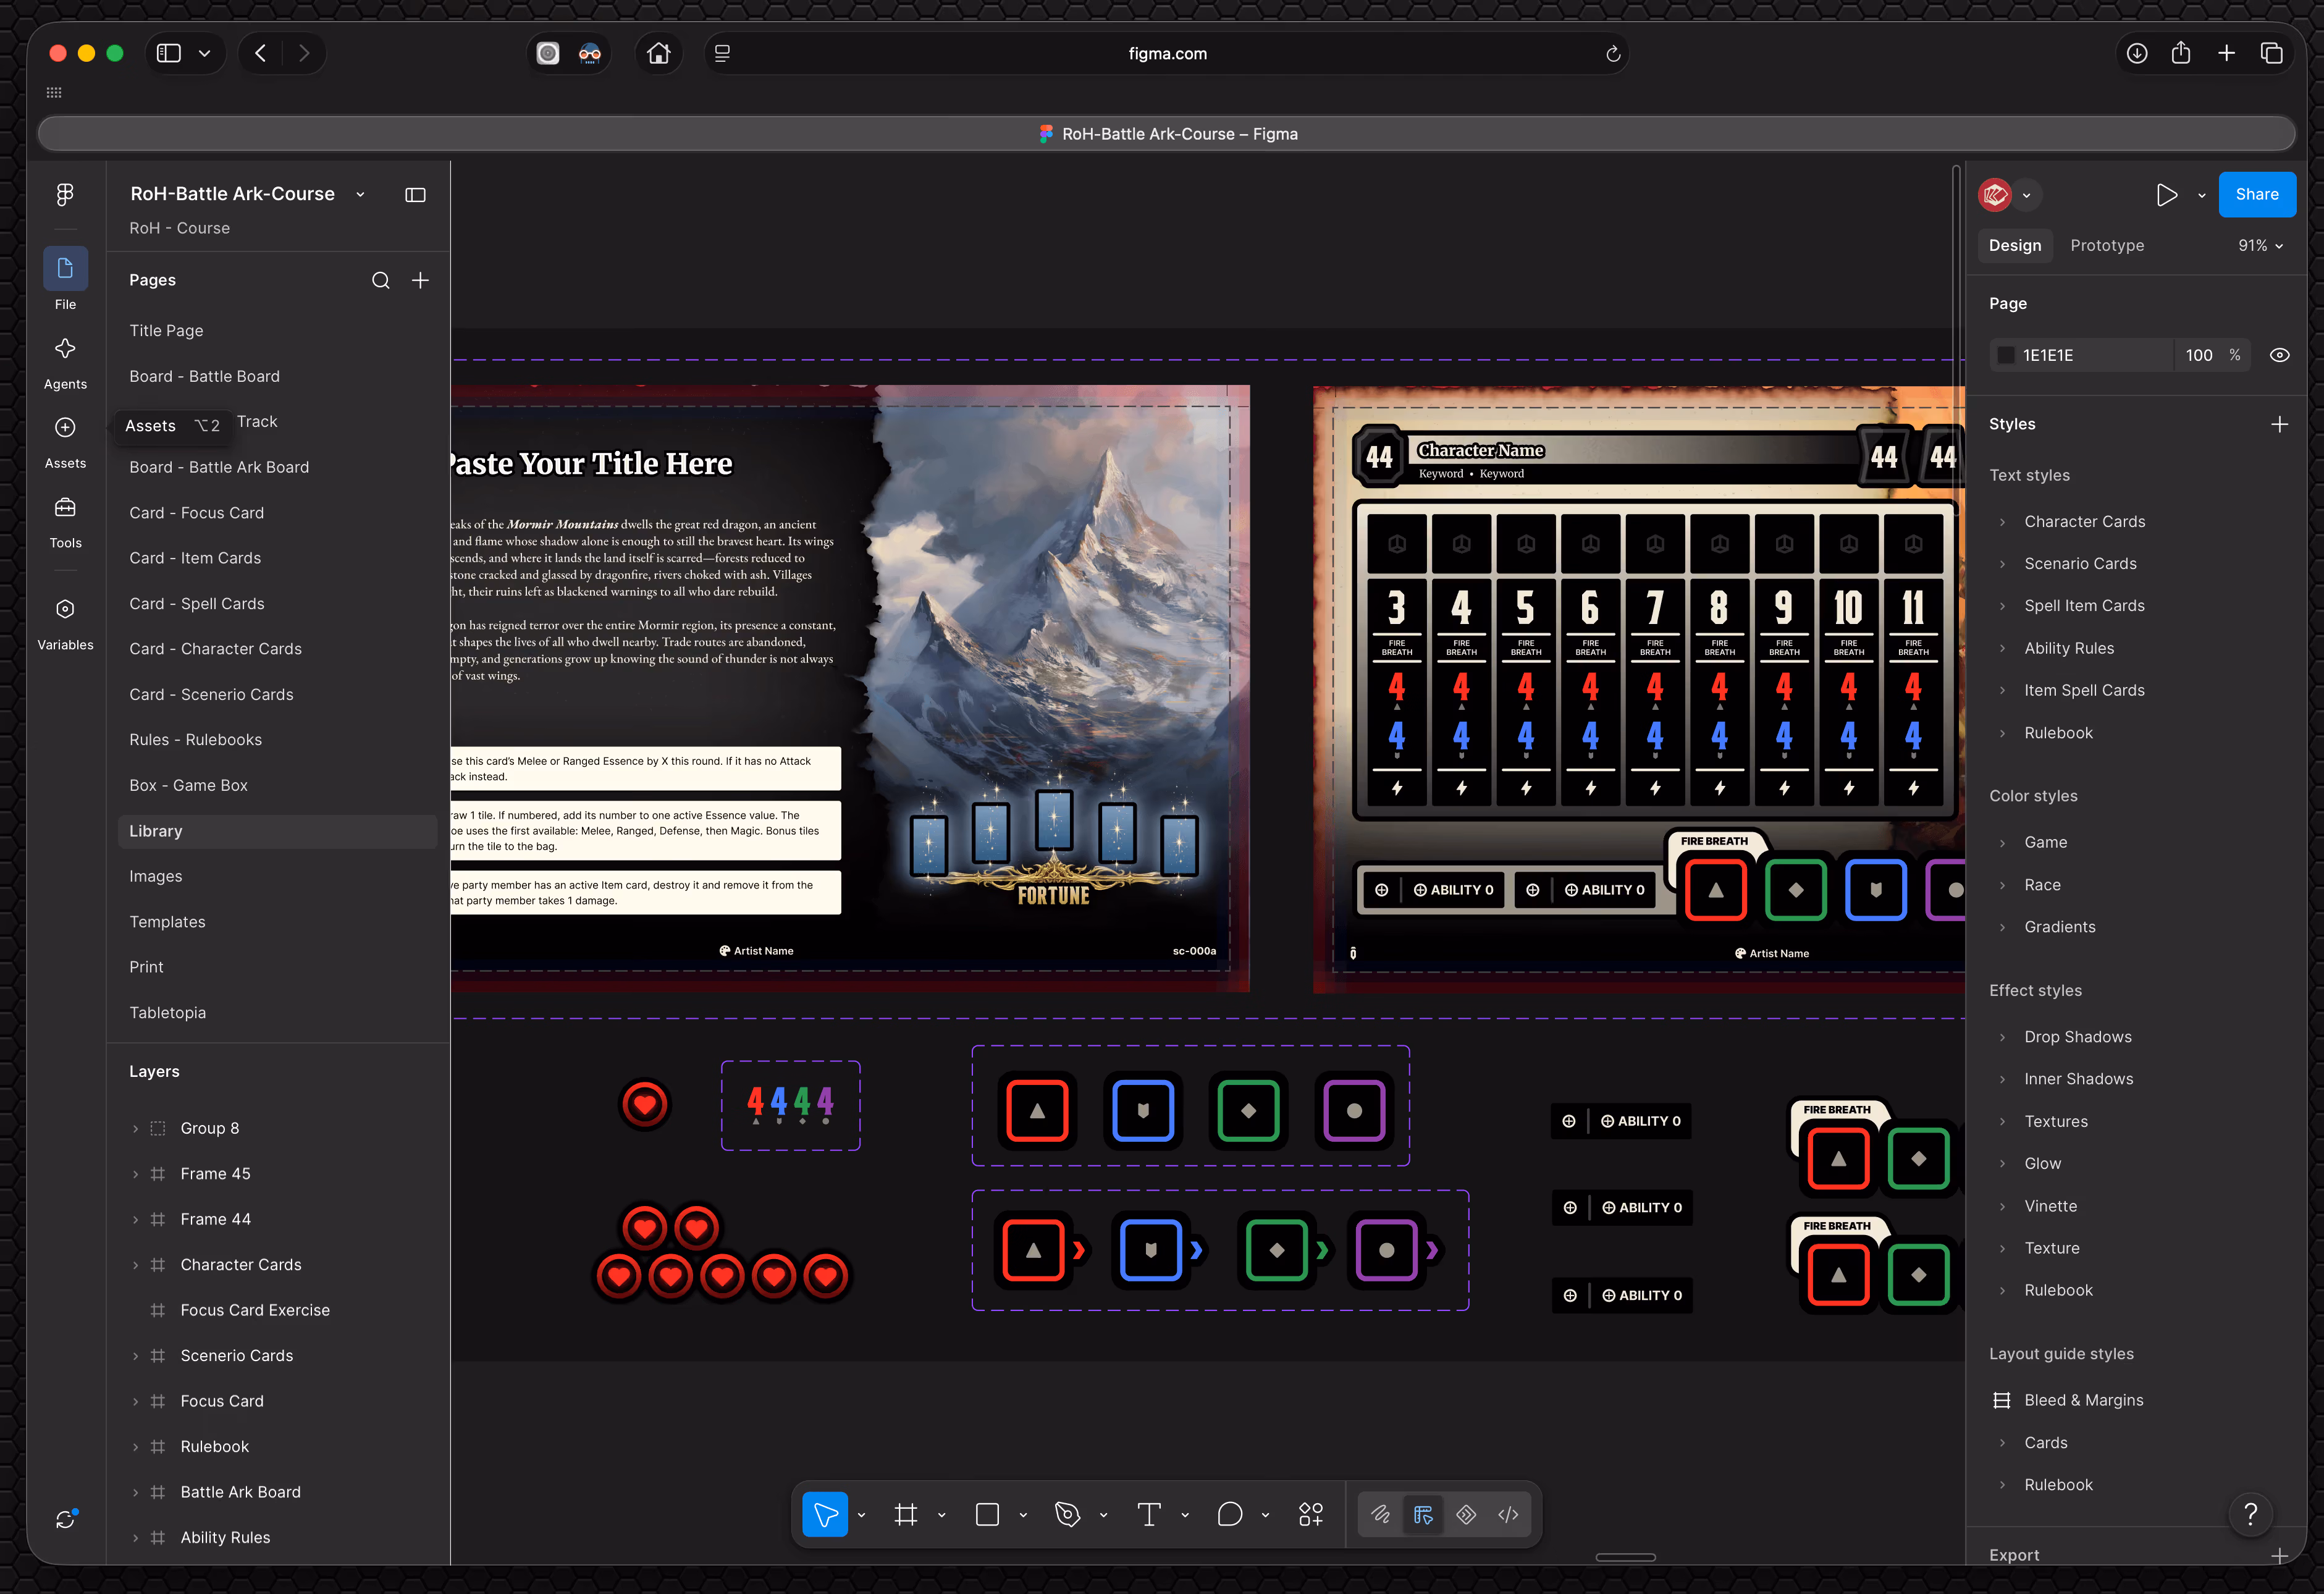Open the Assets panel icon

(65, 427)
